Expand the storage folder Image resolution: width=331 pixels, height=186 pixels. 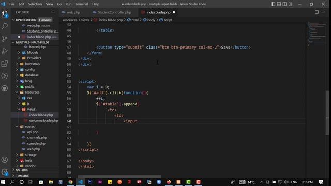tap(31, 155)
